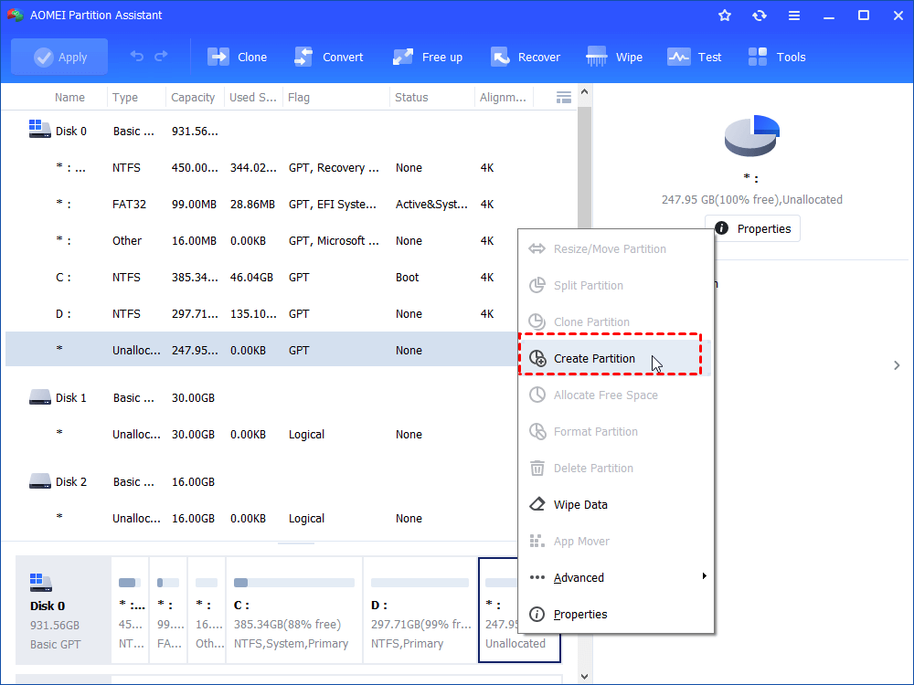The image size is (914, 685).
Task: Open Properties from the right panel
Action: click(752, 228)
